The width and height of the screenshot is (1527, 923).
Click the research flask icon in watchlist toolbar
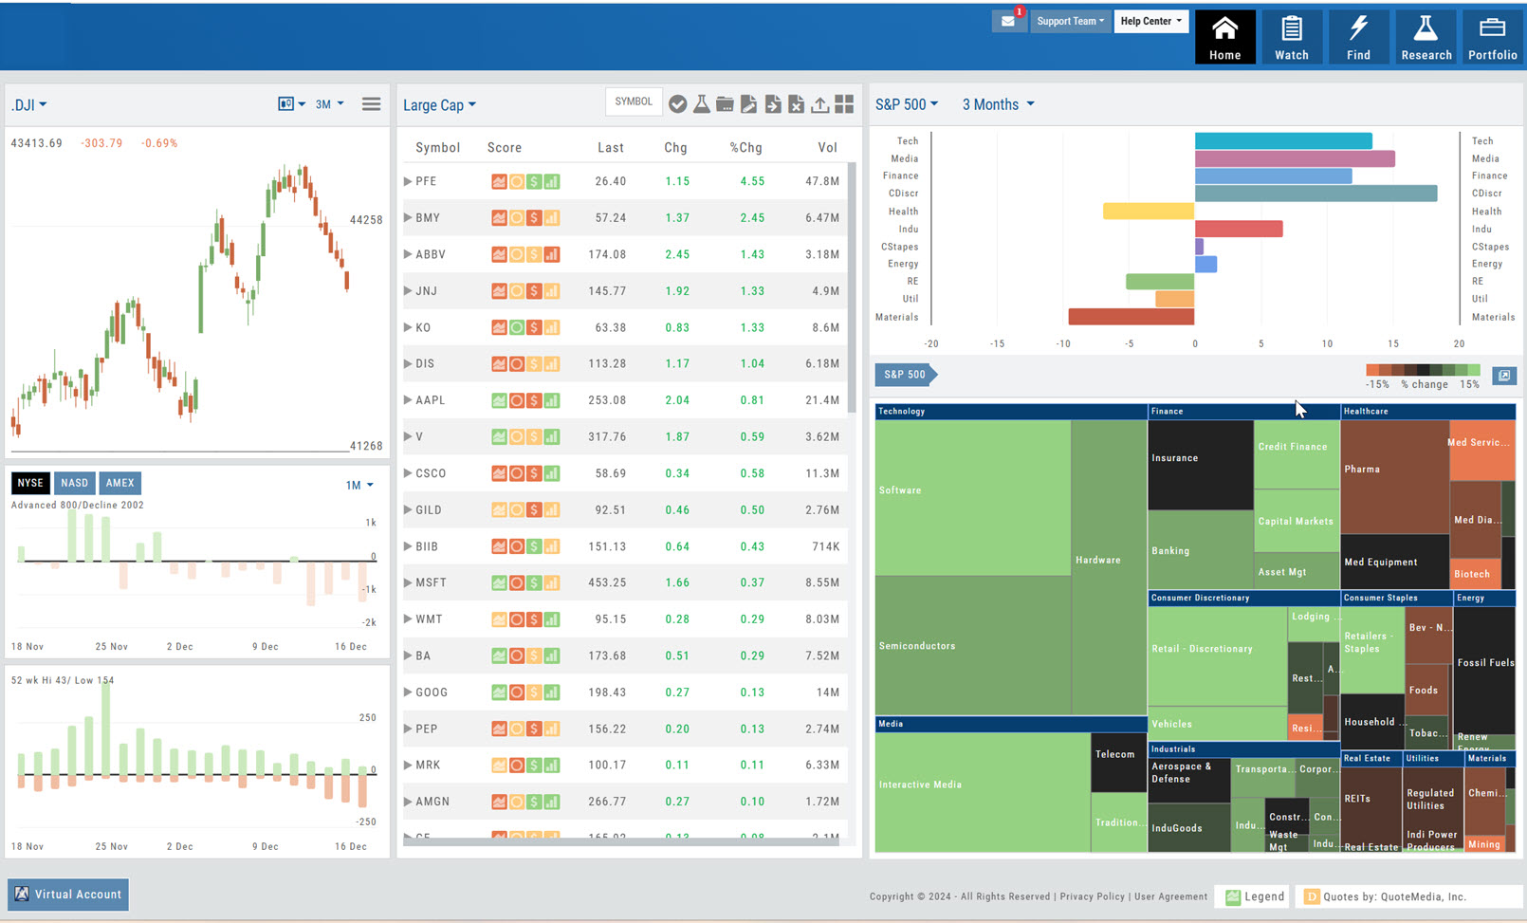701,104
